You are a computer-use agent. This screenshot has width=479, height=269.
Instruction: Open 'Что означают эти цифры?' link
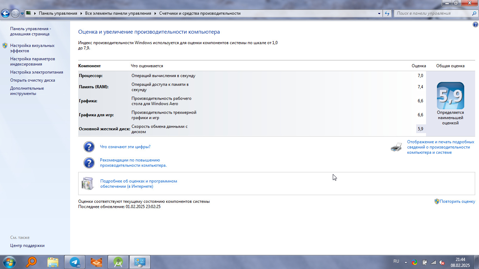coord(125,147)
